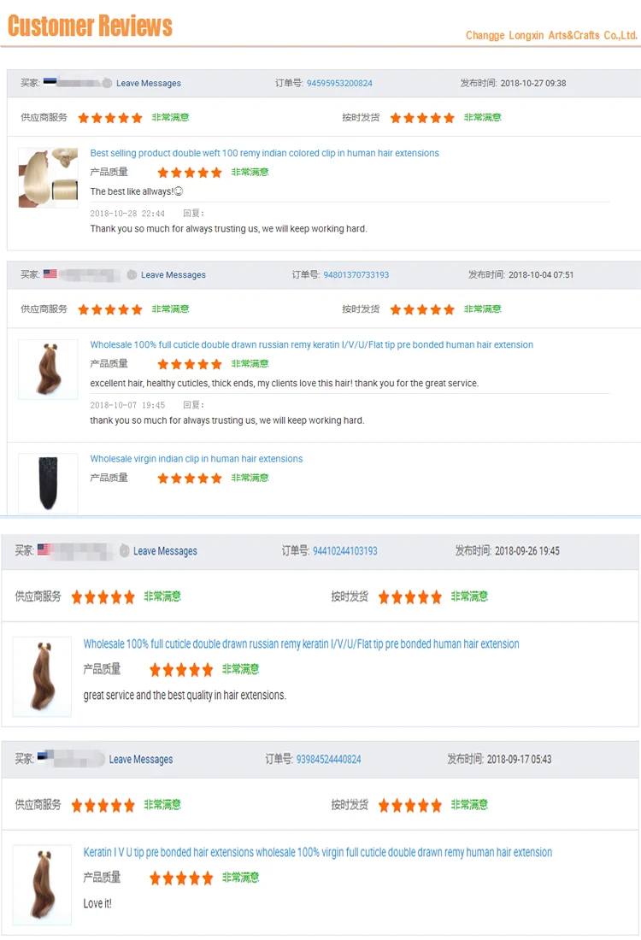Open Leave Messages for order 93984524440824
641x940 pixels.
pos(141,760)
